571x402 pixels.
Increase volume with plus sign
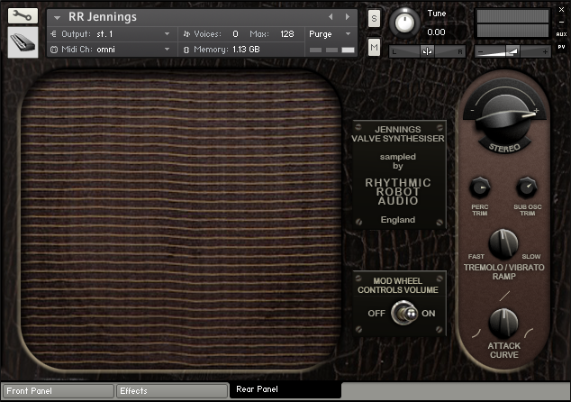pyautogui.click(x=545, y=52)
